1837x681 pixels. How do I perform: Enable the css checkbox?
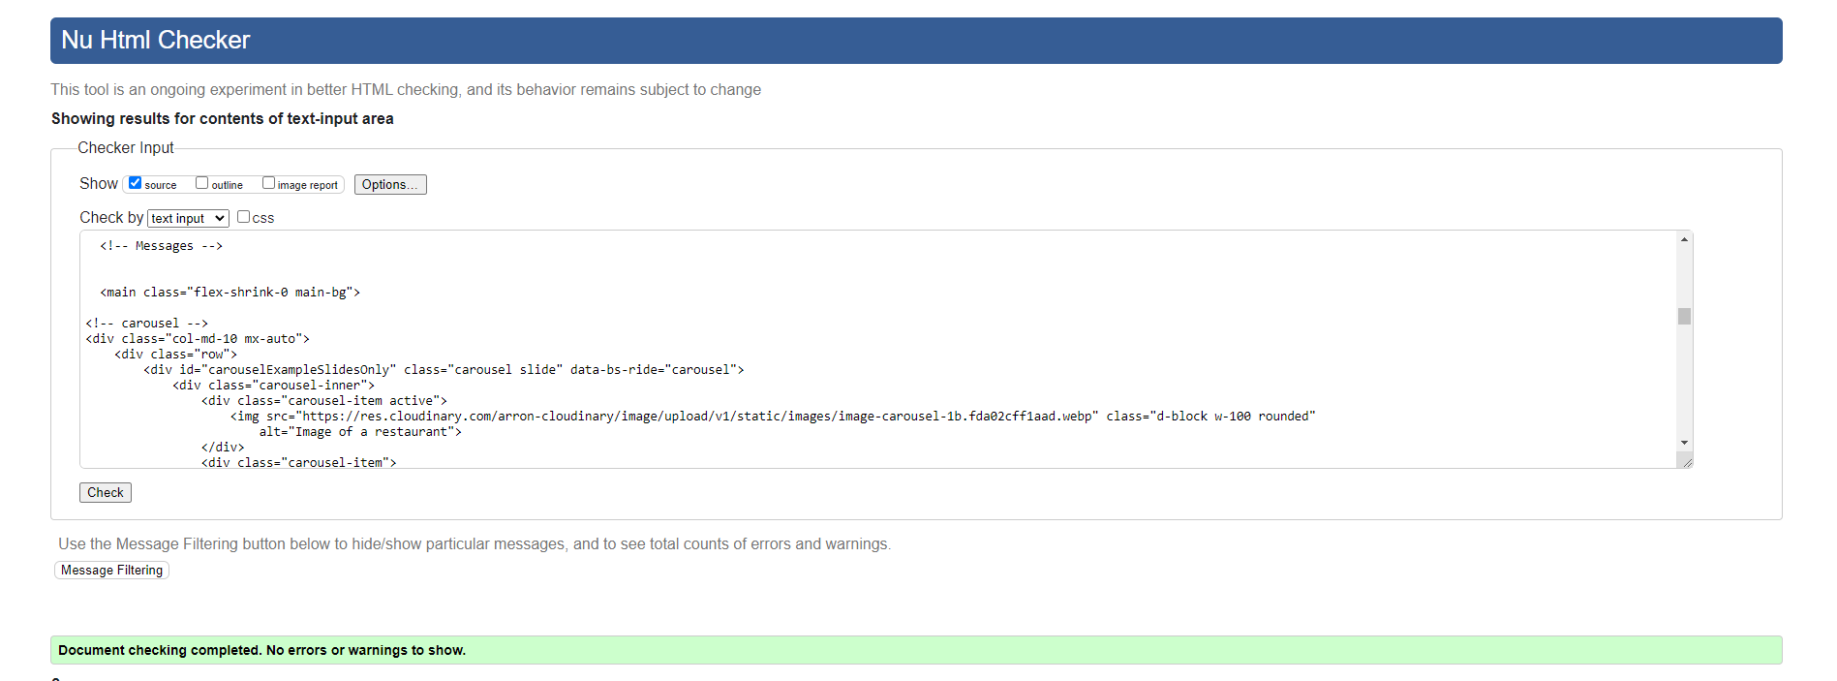(243, 217)
